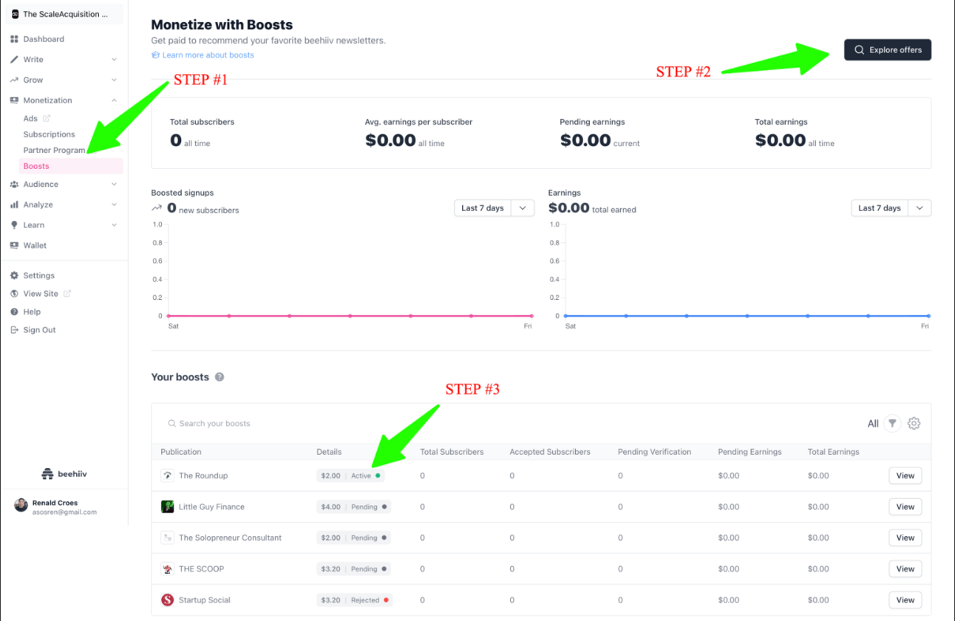
Task: Open the boosts table filter funnel icon
Action: (893, 423)
